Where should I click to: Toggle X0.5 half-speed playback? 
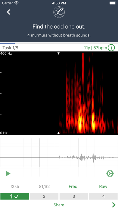tap(15, 186)
